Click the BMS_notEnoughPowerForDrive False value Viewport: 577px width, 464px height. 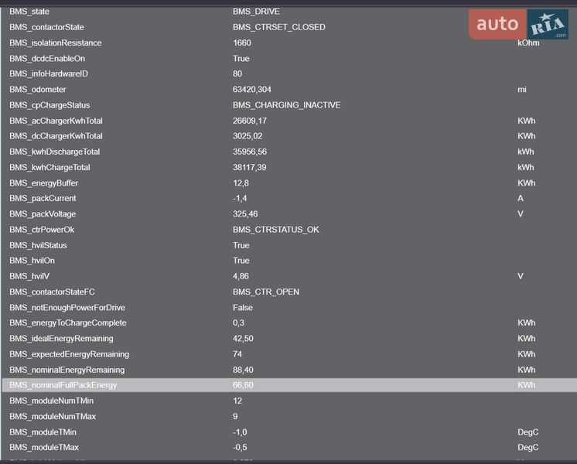pyautogui.click(x=242, y=308)
